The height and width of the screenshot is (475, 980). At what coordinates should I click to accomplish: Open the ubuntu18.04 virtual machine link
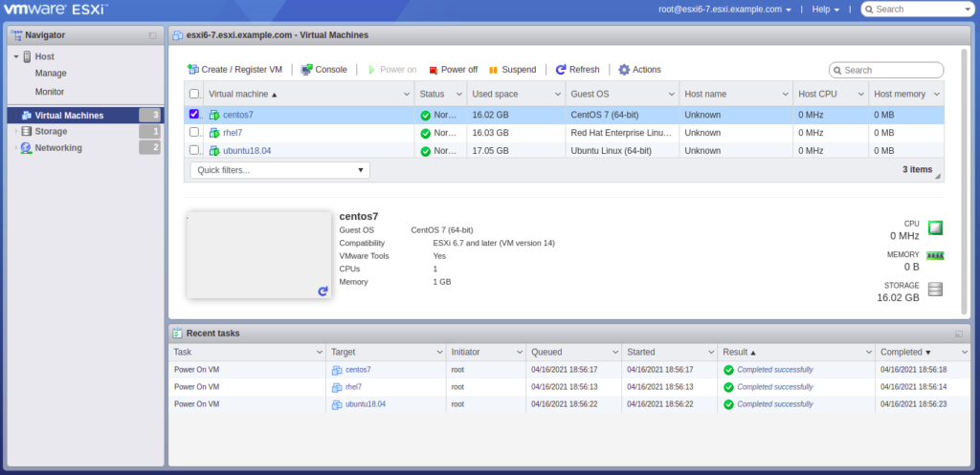[247, 150]
